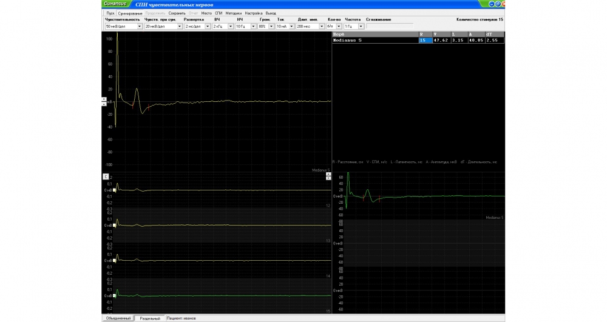
Task: Open the Чувствительность dropdown
Action: [139, 27]
